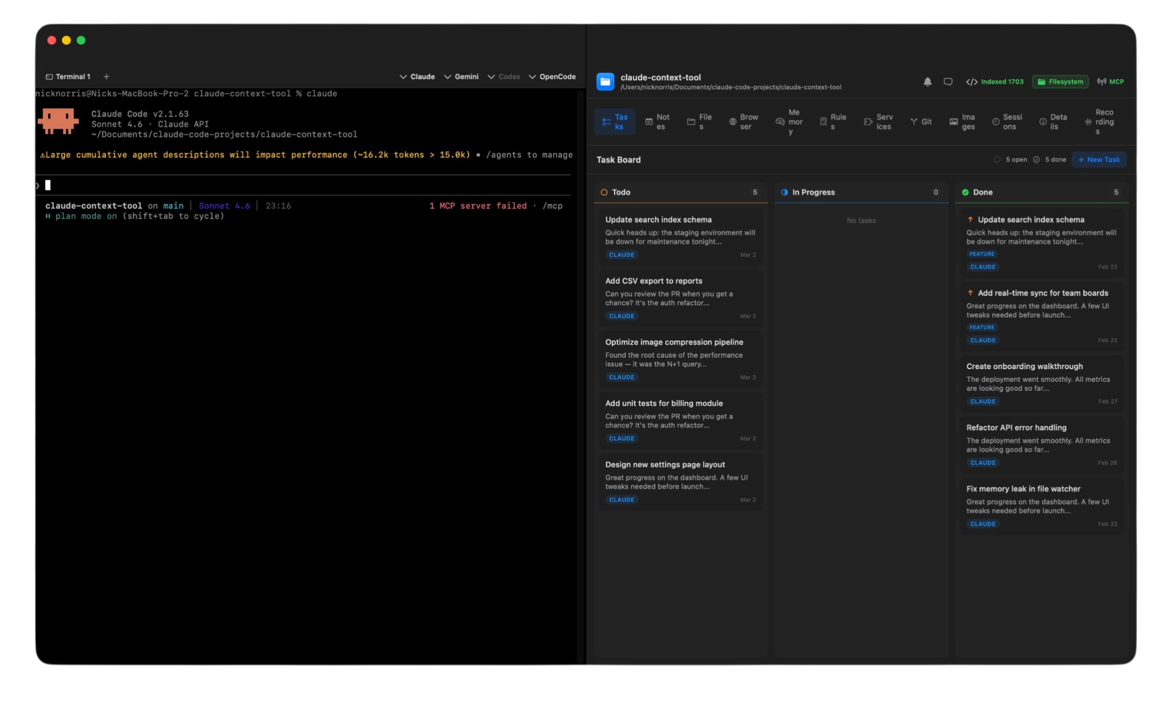Click the 'Indexed 1703' status link
The height and width of the screenshot is (712, 1172).
pyautogui.click(x=996, y=82)
